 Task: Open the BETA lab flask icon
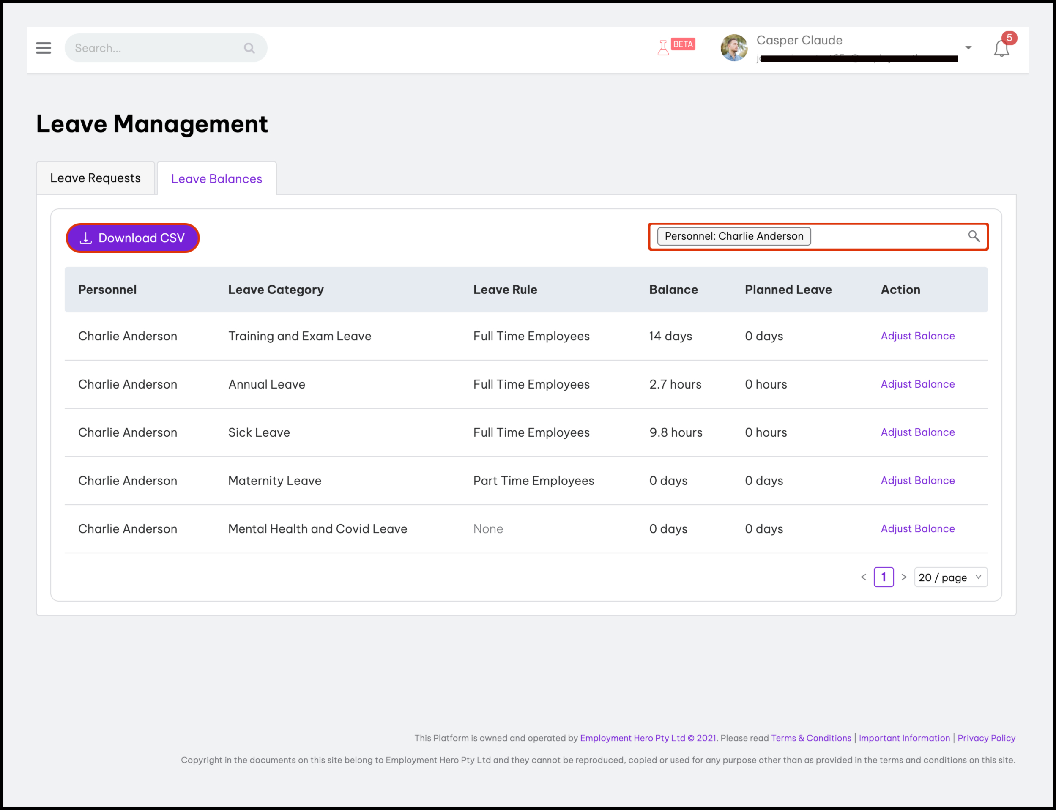pos(664,48)
